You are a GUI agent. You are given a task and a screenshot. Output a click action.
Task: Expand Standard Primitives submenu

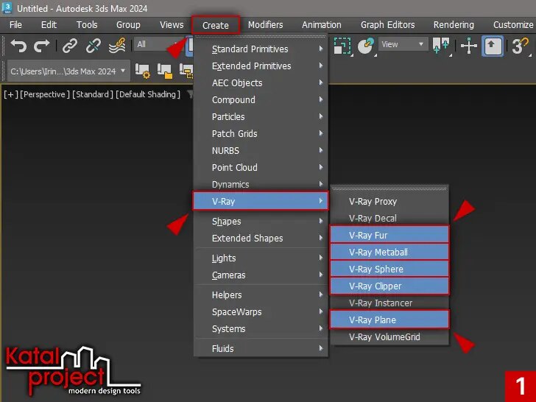(261, 49)
